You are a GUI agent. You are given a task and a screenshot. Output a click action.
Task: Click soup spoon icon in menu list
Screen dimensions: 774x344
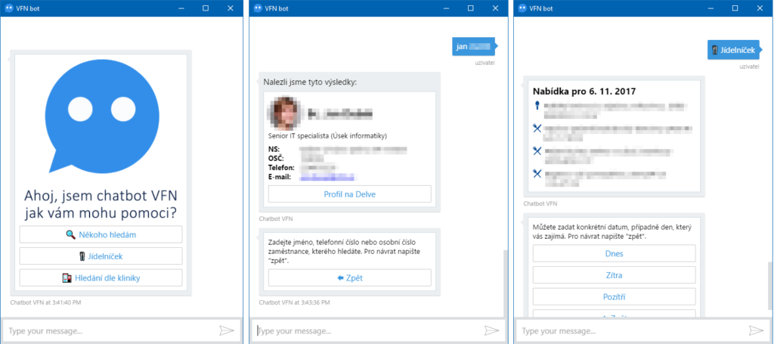(537, 106)
